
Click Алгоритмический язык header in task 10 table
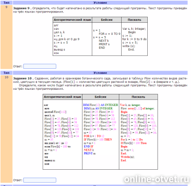(62, 97)
